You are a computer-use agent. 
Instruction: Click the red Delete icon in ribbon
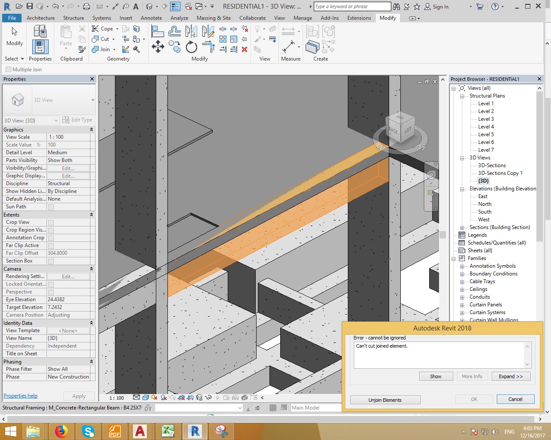point(245,49)
